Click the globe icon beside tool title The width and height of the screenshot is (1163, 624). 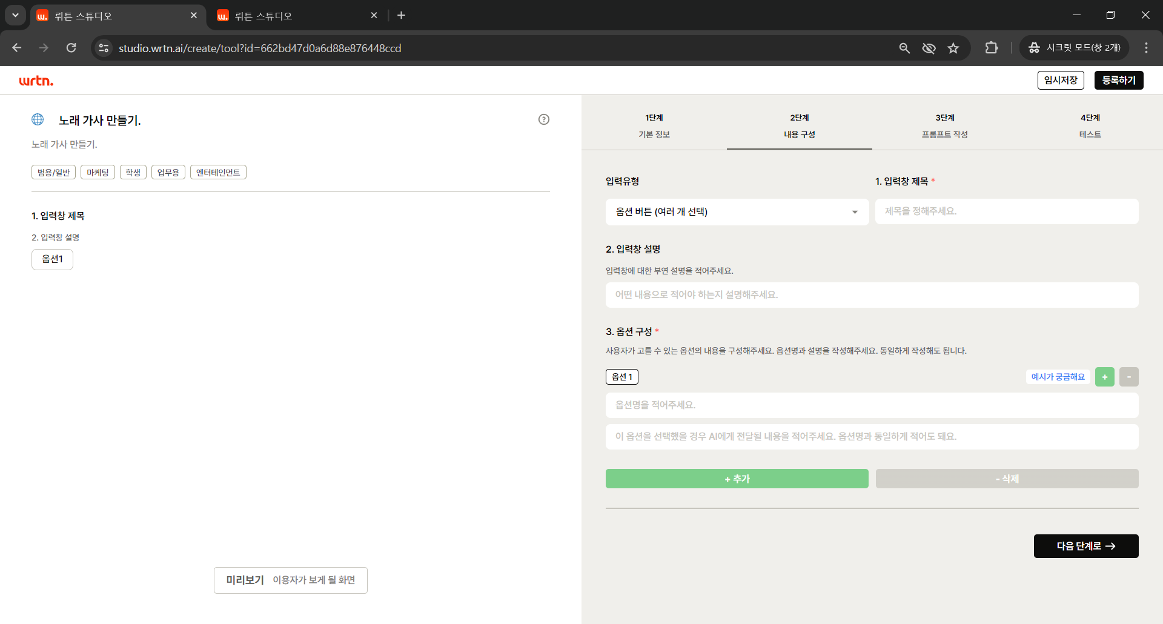point(38,119)
